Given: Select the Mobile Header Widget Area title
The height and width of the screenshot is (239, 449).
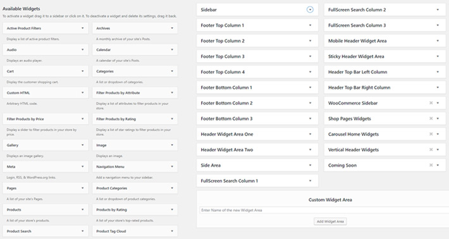Looking at the screenshot, I should (x=357, y=41).
